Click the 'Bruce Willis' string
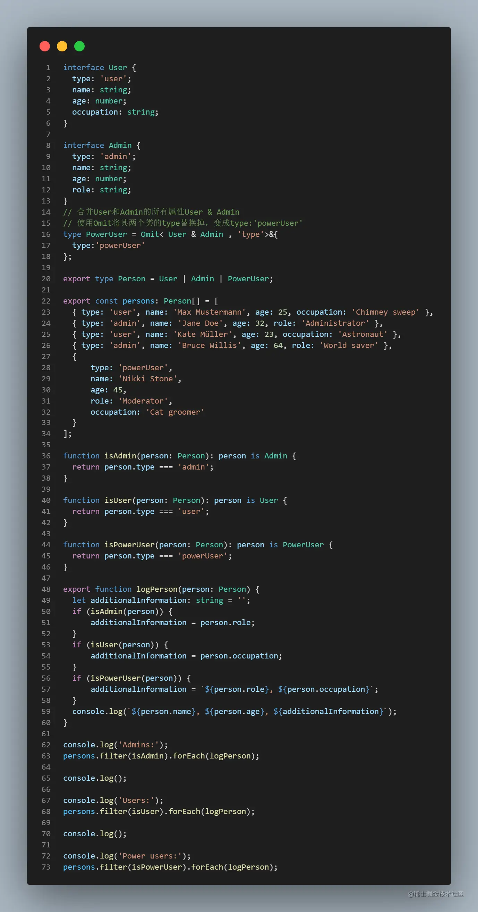 click(209, 345)
